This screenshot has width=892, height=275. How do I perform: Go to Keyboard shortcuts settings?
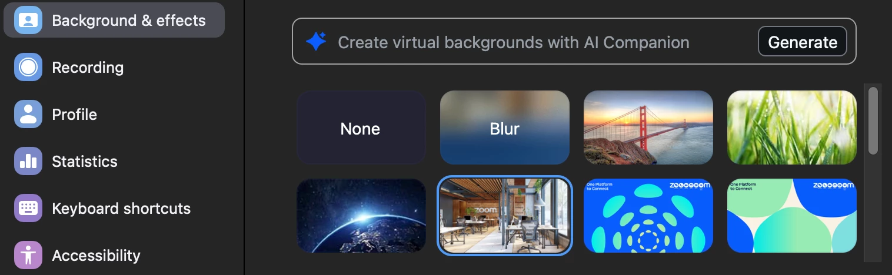(x=121, y=209)
